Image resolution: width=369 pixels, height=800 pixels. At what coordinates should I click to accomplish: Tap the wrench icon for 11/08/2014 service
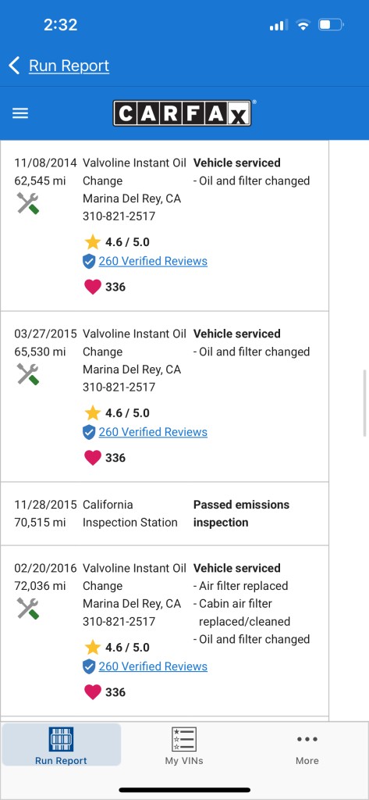27,203
